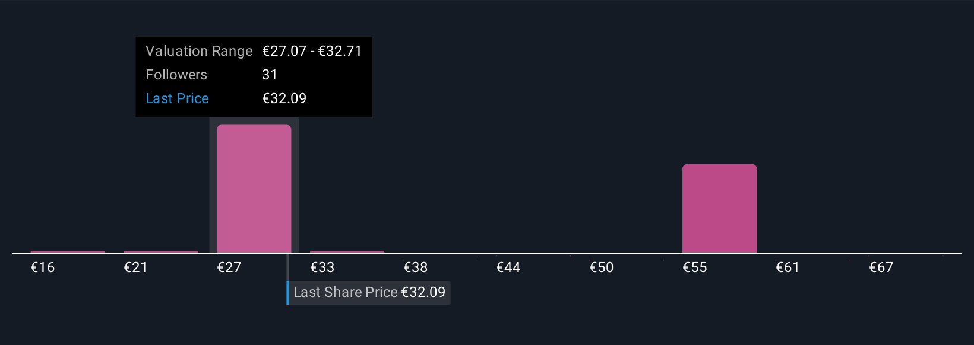Viewport: 974px width, 345px height.
Task: Click the Valuation Range text in tooltip
Action: click(199, 51)
